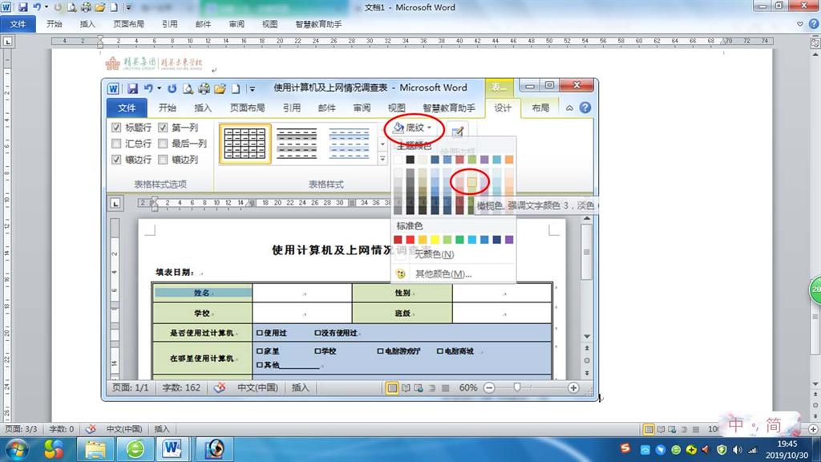Open the 底纹 shading dropdown
The height and width of the screenshot is (462, 821).
tap(414, 128)
